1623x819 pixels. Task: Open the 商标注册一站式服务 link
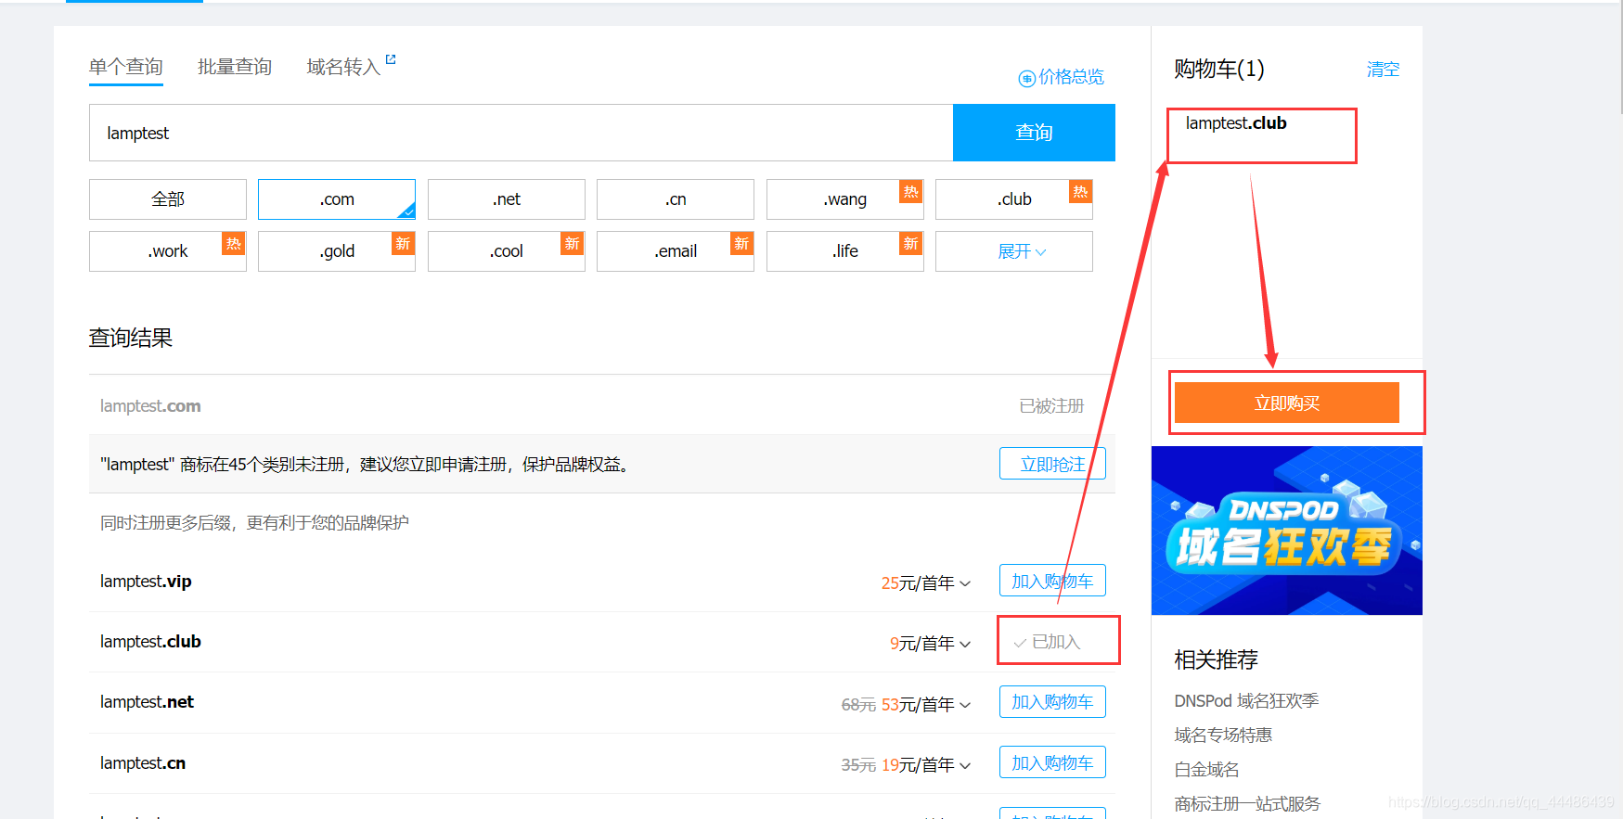click(x=1246, y=804)
